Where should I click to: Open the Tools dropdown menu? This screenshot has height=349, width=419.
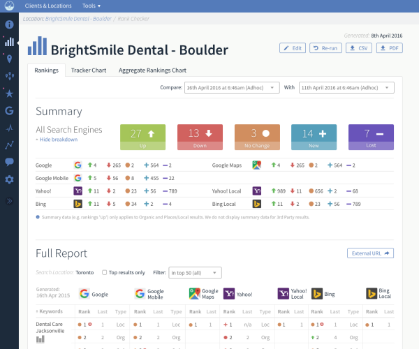(91, 6)
